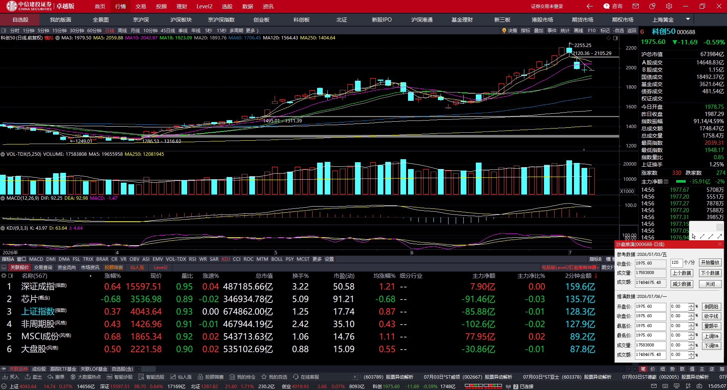This screenshot has width=727, height=390.
Task: Open 大数据热点 flame icon in bottom toolbar
Action: click(73, 377)
